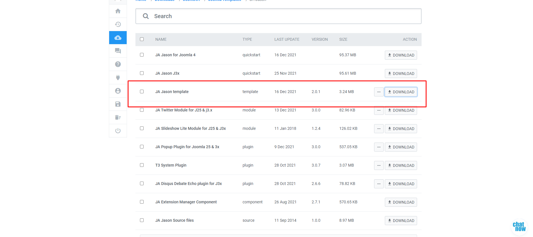This screenshot has width=533, height=237.
Task: Open the plug icon in sidebar
Action: [x=118, y=77]
